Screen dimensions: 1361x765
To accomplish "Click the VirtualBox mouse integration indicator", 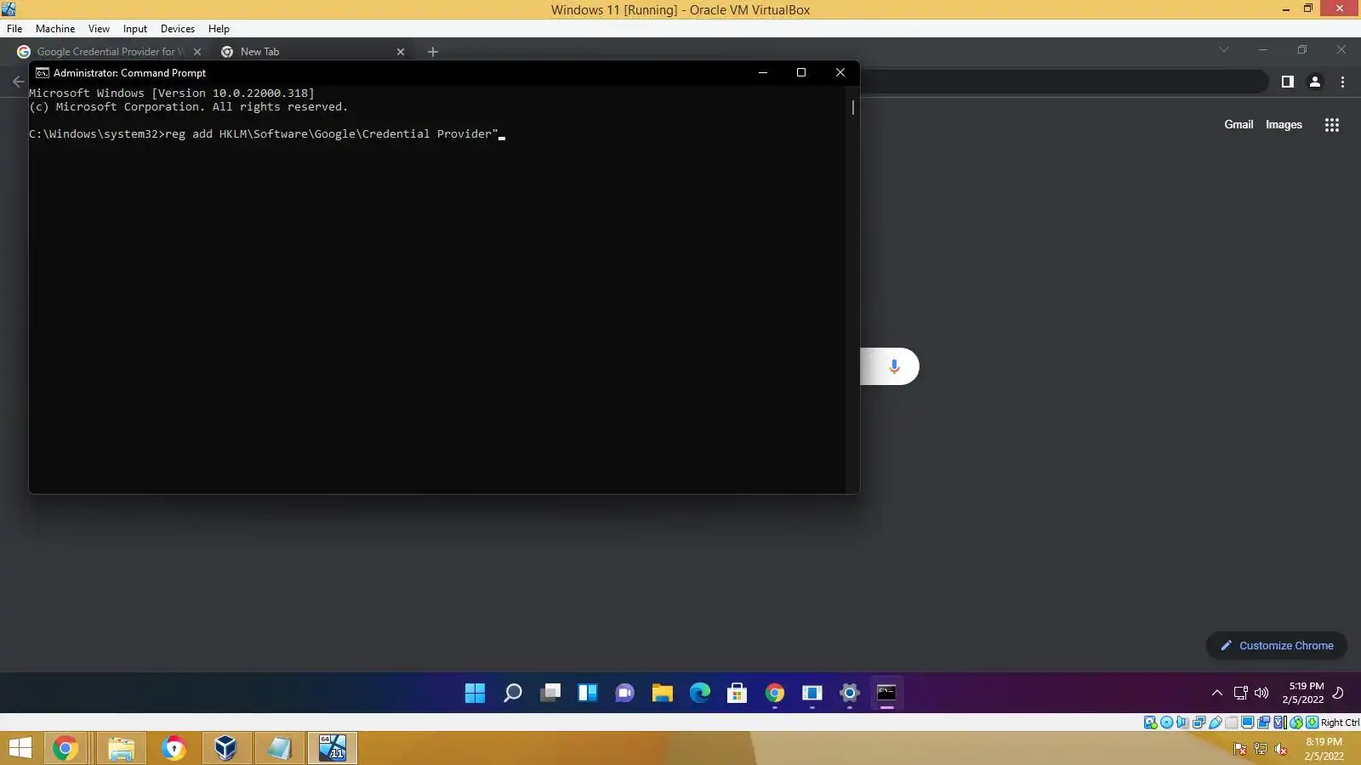I will coord(1296,722).
